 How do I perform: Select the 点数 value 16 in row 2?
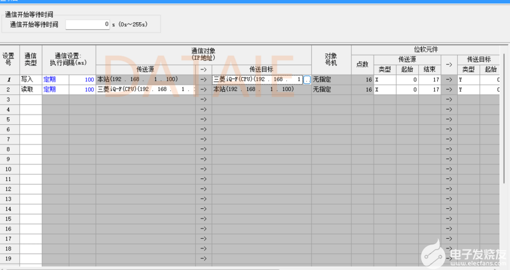(362, 89)
